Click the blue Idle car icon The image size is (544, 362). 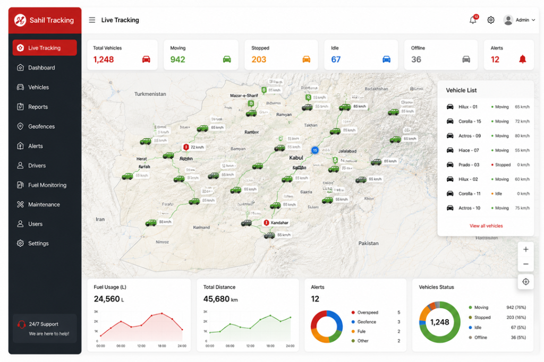(387, 59)
